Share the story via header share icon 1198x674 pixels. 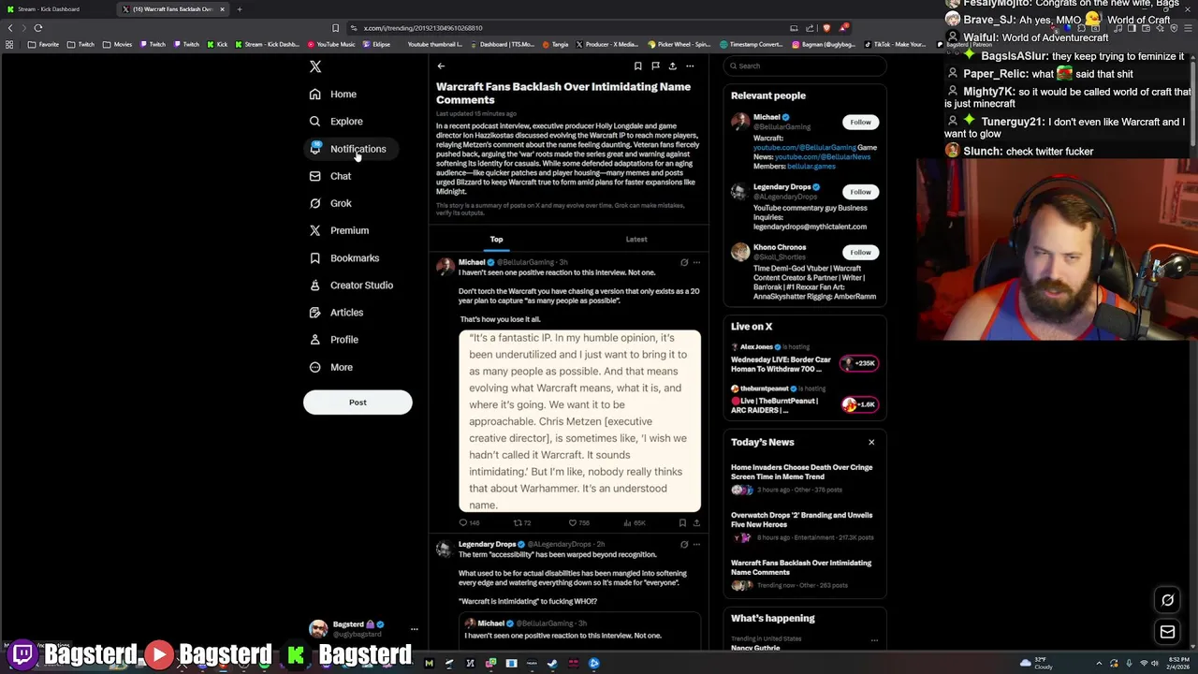(x=672, y=66)
